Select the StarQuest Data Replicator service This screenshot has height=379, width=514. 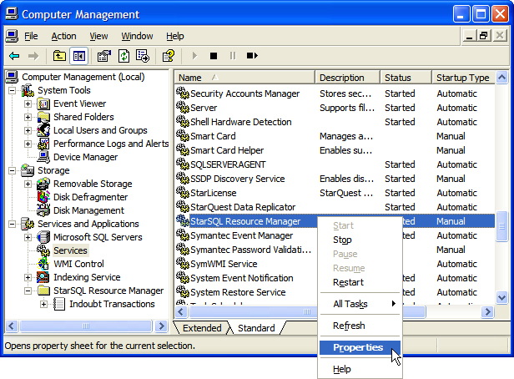pyautogui.click(x=335, y=207)
